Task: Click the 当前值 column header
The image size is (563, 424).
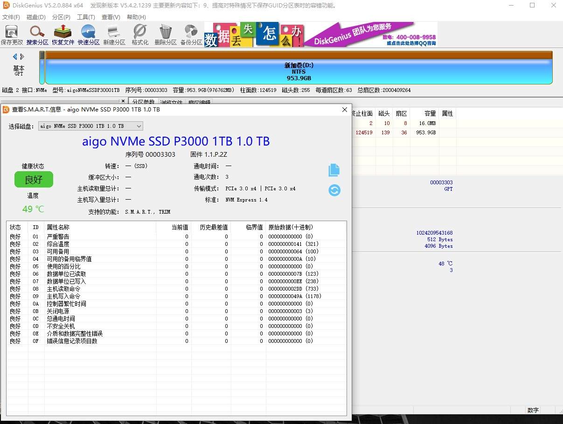Action: 174,227
